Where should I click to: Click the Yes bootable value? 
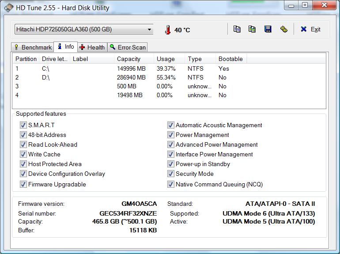click(x=224, y=69)
